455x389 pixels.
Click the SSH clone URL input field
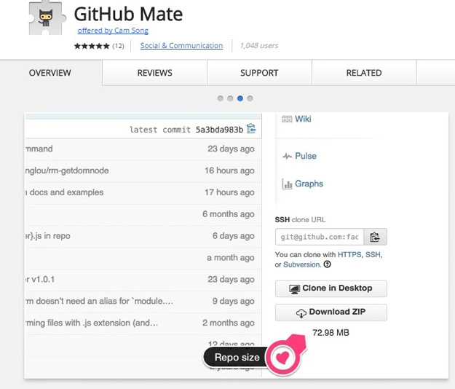[320, 237]
